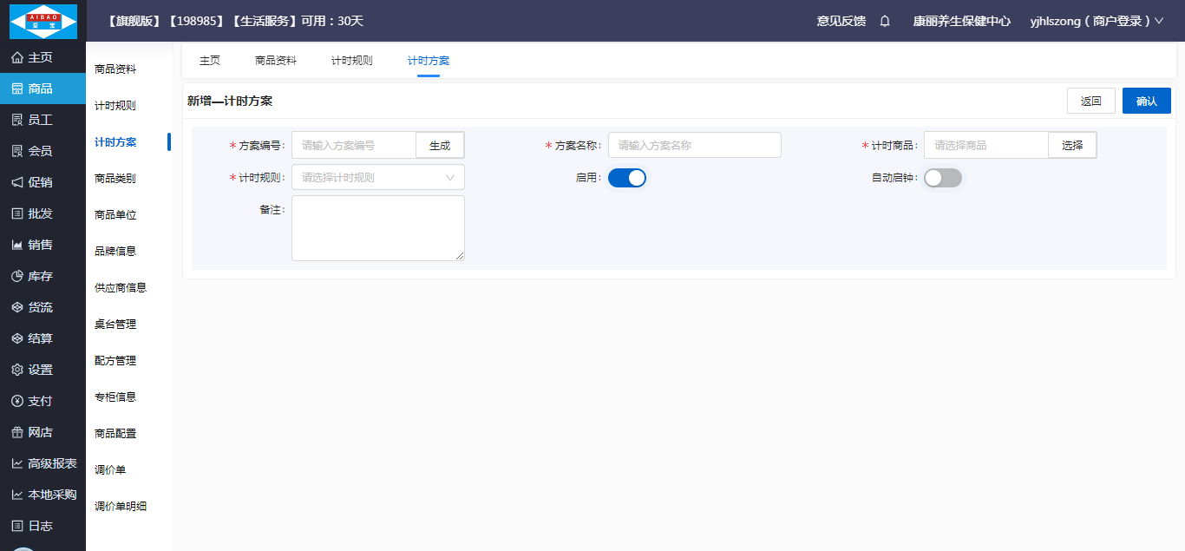Open 品牌信息 in the submenu
The image size is (1185, 551).
tap(115, 252)
